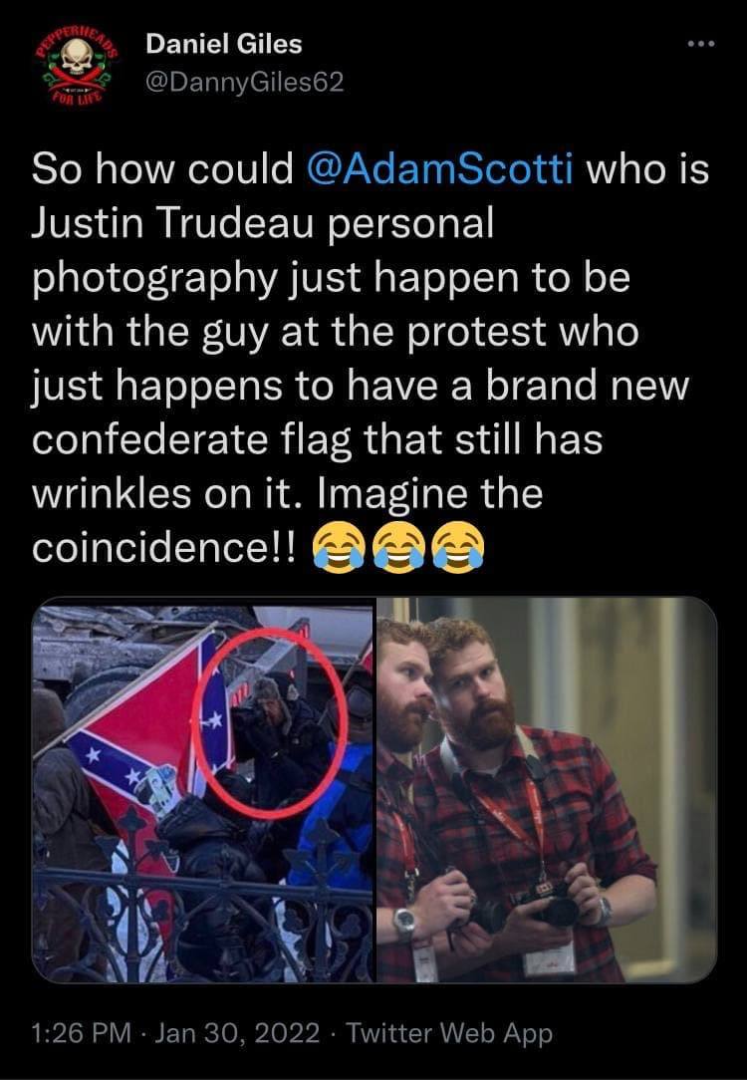This screenshot has width=747, height=1080.
Task: Open the @DannyGiles62 handle
Action: click(244, 83)
